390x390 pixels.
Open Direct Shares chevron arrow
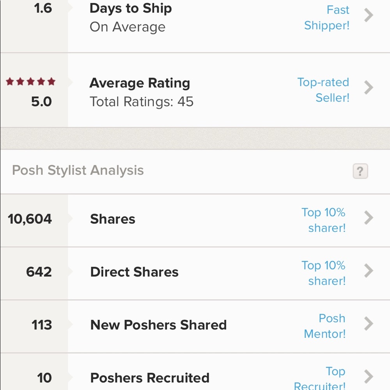369,271
